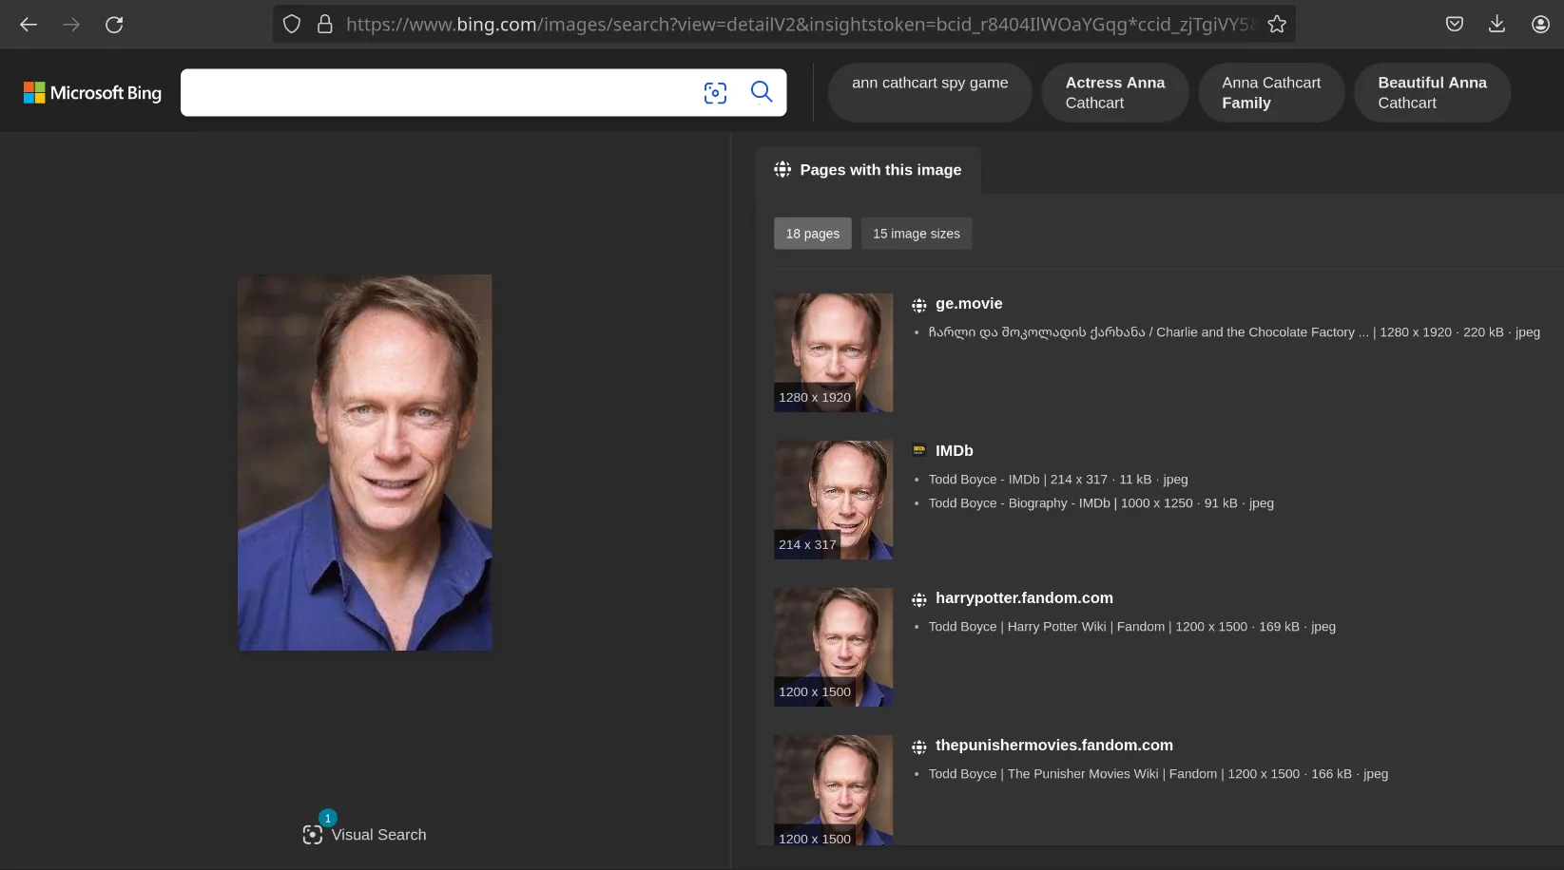Click the harrypotter.fandom.com globe icon
1564x870 pixels.
(x=919, y=599)
